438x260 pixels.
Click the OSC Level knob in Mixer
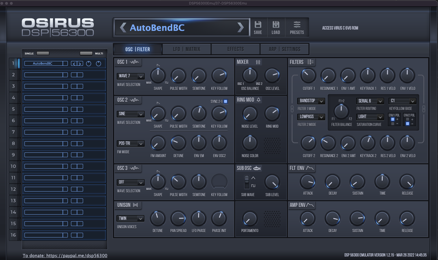[x=272, y=76]
